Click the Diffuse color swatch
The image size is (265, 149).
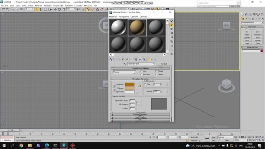pyautogui.click(x=130, y=88)
